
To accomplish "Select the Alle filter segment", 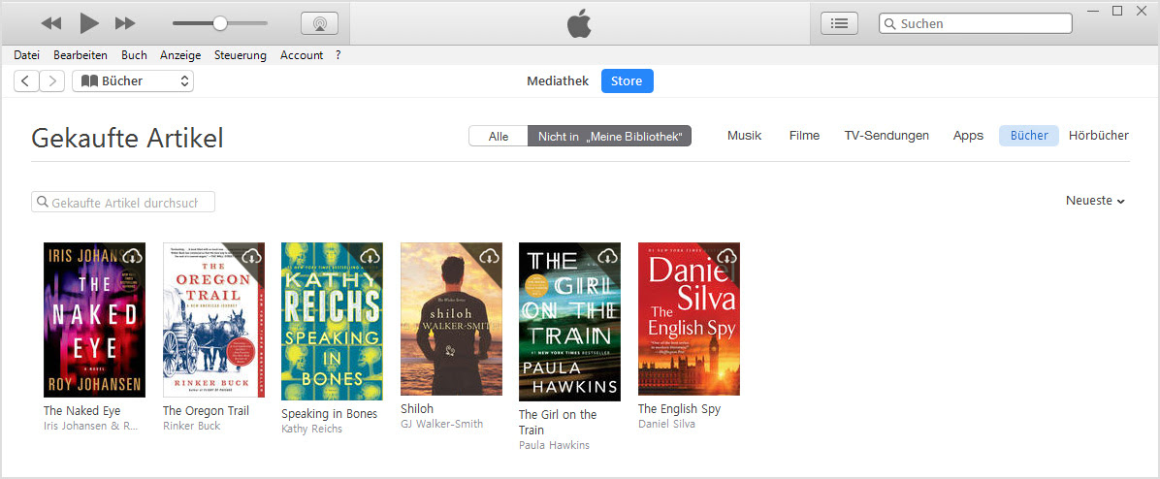I will [499, 136].
